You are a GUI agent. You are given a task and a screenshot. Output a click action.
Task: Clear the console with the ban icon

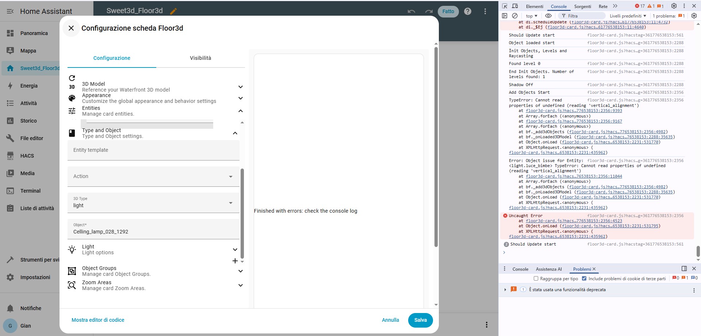(515, 16)
